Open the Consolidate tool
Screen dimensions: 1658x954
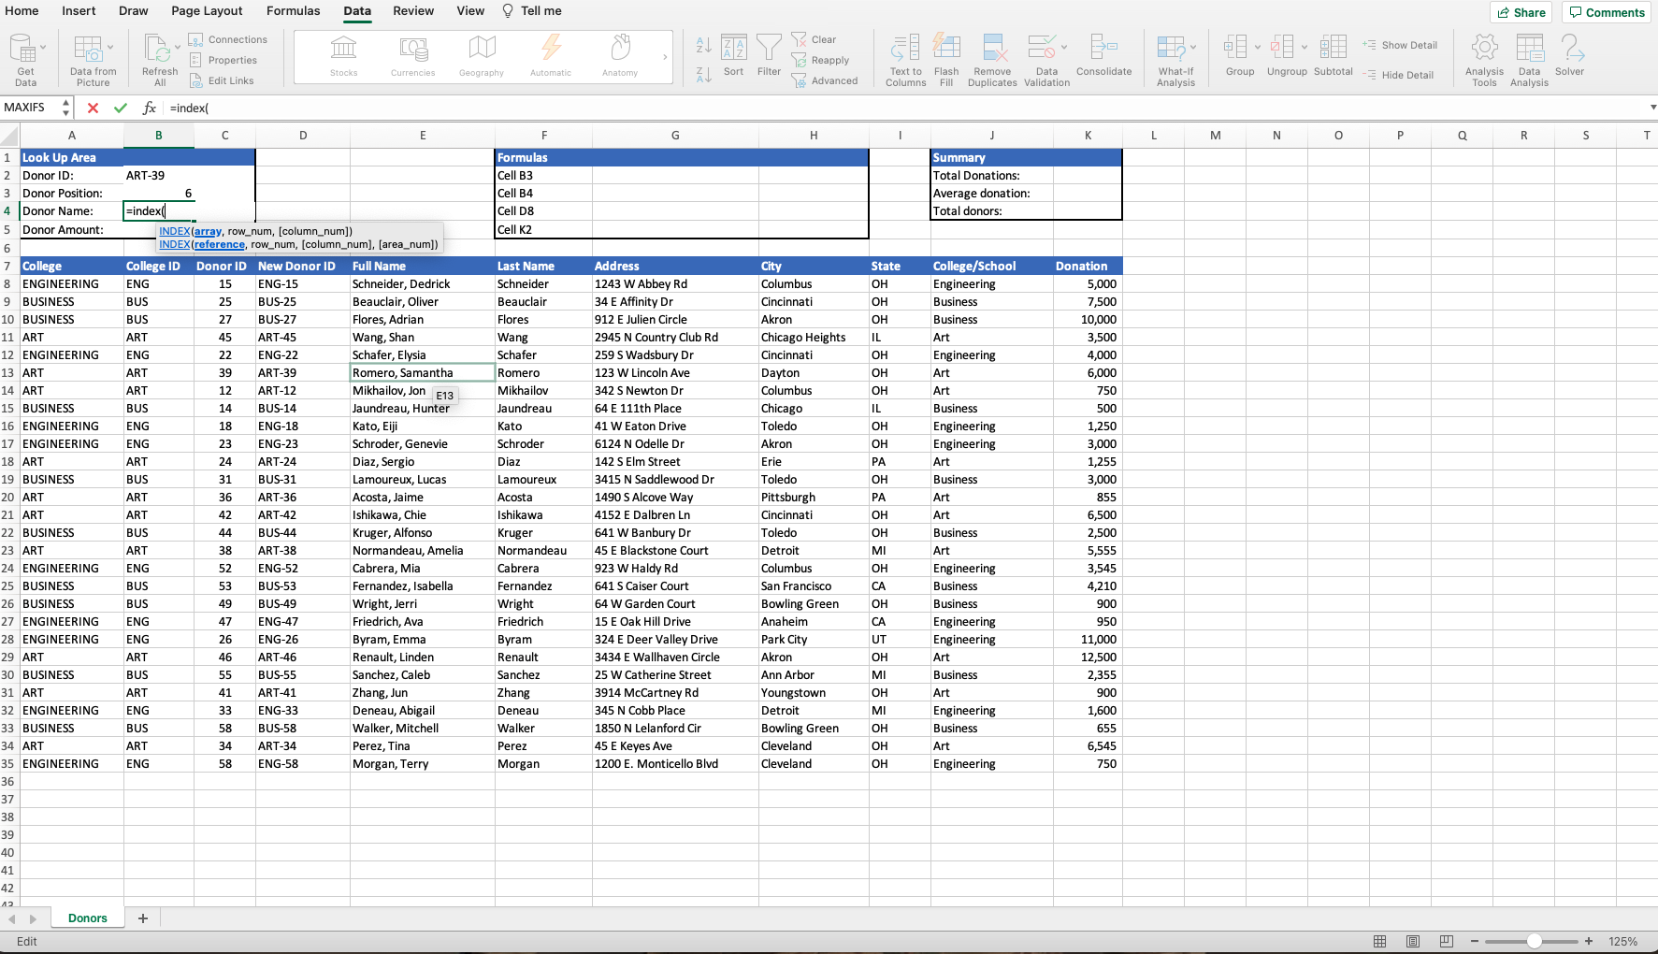(x=1104, y=59)
